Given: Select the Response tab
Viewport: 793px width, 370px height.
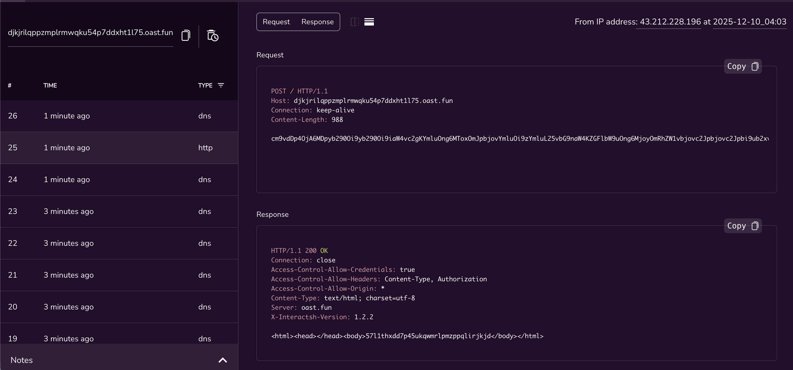Looking at the screenshot, I should [x=317, y=22].
